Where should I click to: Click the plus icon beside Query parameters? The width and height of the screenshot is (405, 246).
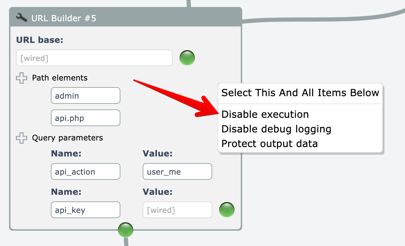[x=22, y=138]
